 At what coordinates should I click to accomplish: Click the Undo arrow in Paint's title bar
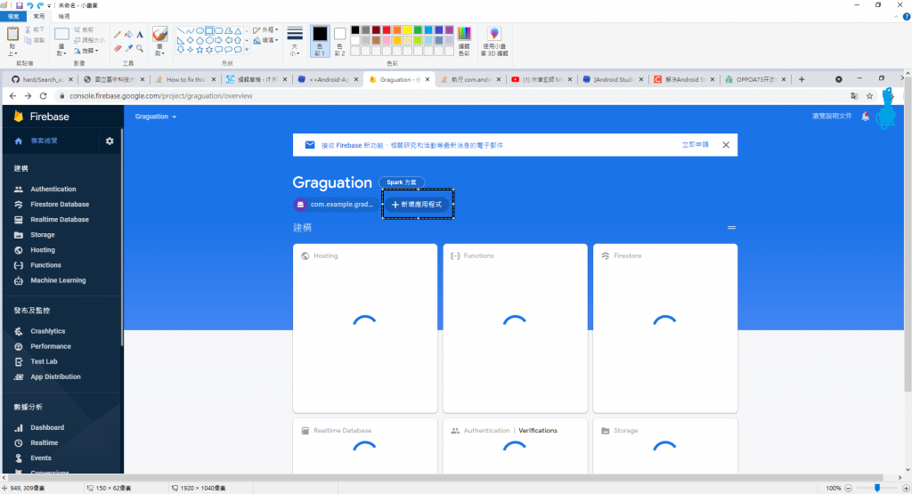tap(29, 5)
